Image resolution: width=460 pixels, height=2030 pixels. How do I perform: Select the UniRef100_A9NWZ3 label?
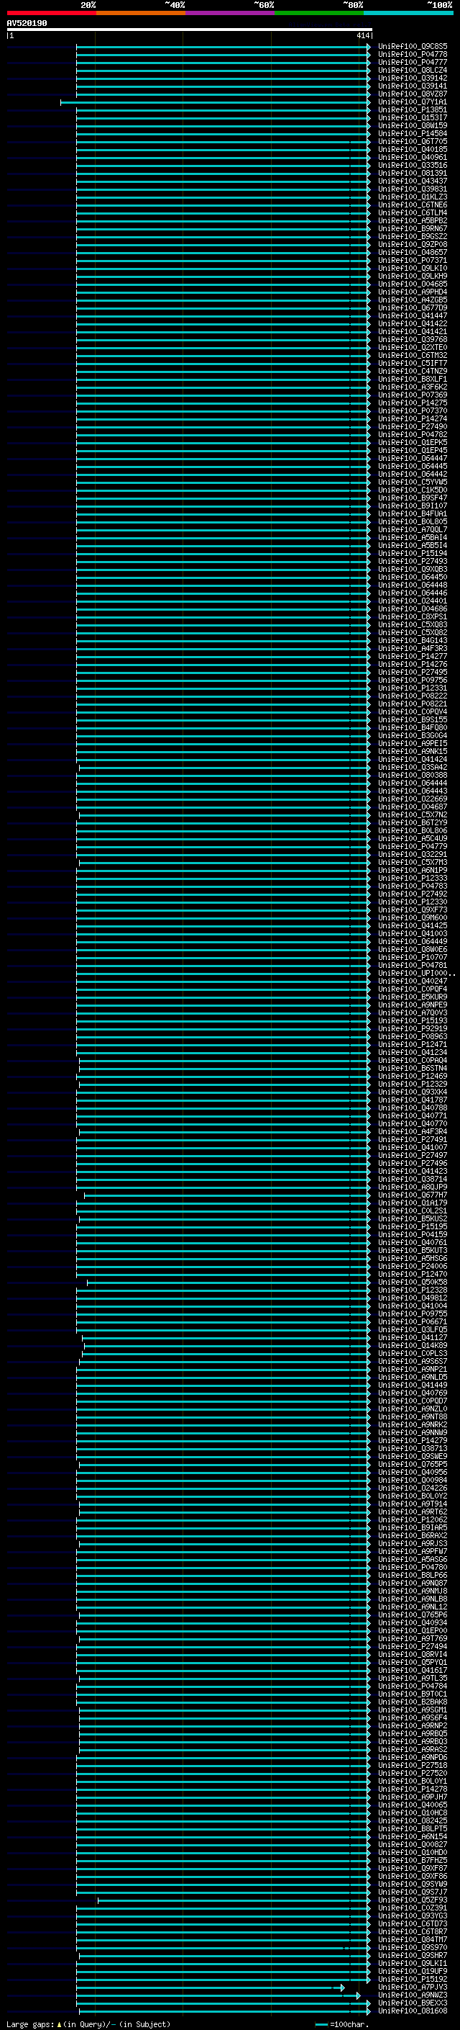pyautogui.click(x=412, y=1995)
